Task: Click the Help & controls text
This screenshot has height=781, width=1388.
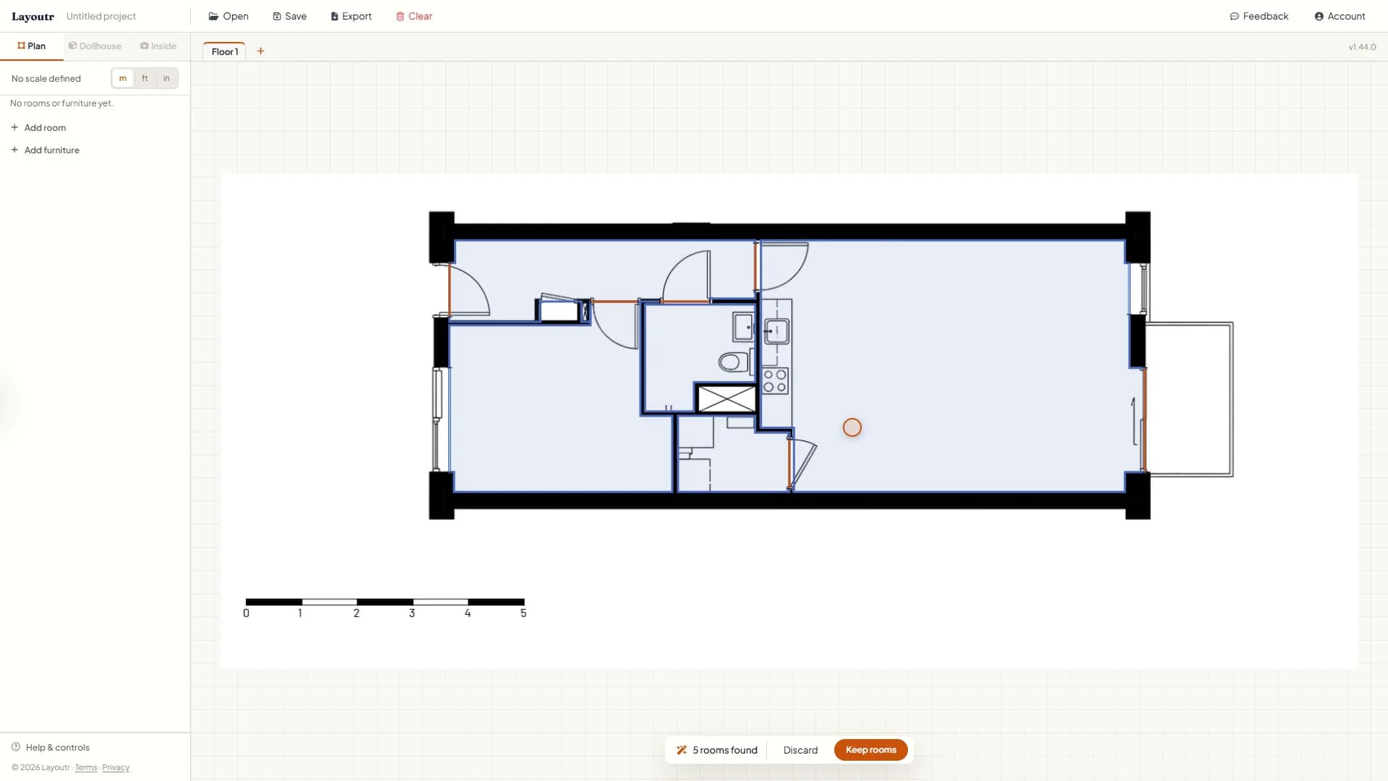Action: 58,747
